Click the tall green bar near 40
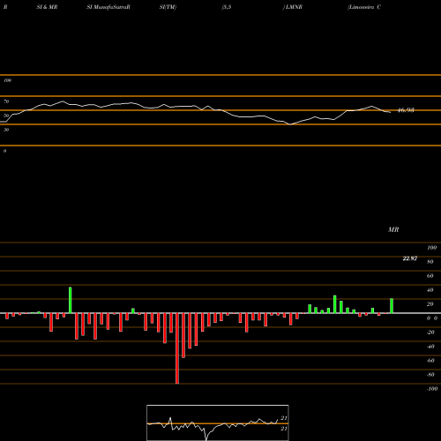The image size is (441, 441). click(71, 300)
